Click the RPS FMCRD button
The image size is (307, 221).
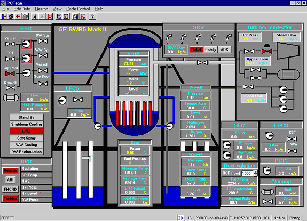[10, 189]
